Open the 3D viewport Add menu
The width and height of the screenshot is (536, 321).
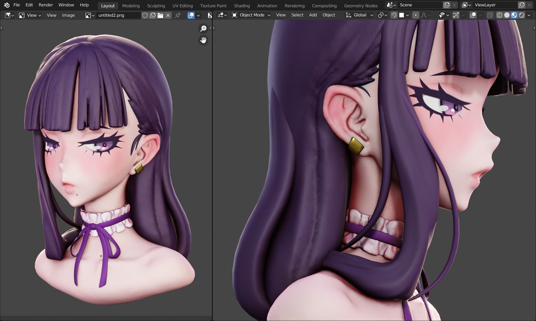point(313,15)
